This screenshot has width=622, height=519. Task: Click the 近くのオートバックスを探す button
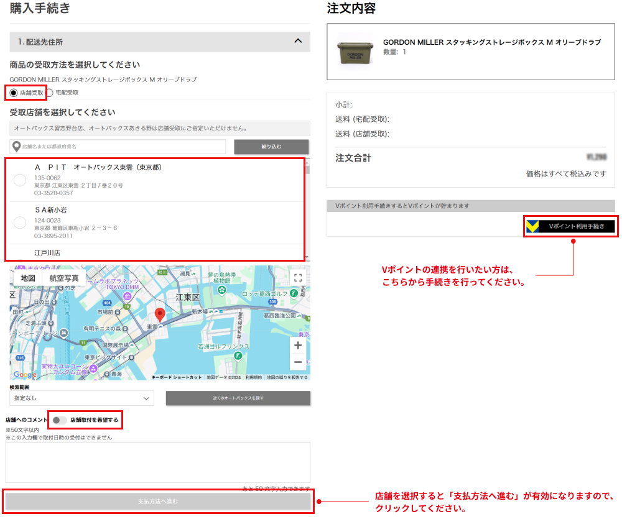238,398
